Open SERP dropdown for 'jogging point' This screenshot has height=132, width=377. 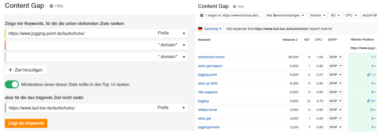pos(336,75)
